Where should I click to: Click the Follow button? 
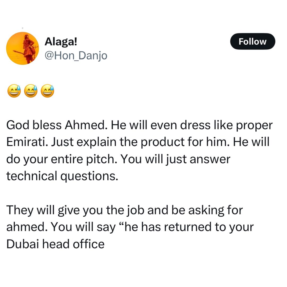pyautogui.click(x=252, y=41)
